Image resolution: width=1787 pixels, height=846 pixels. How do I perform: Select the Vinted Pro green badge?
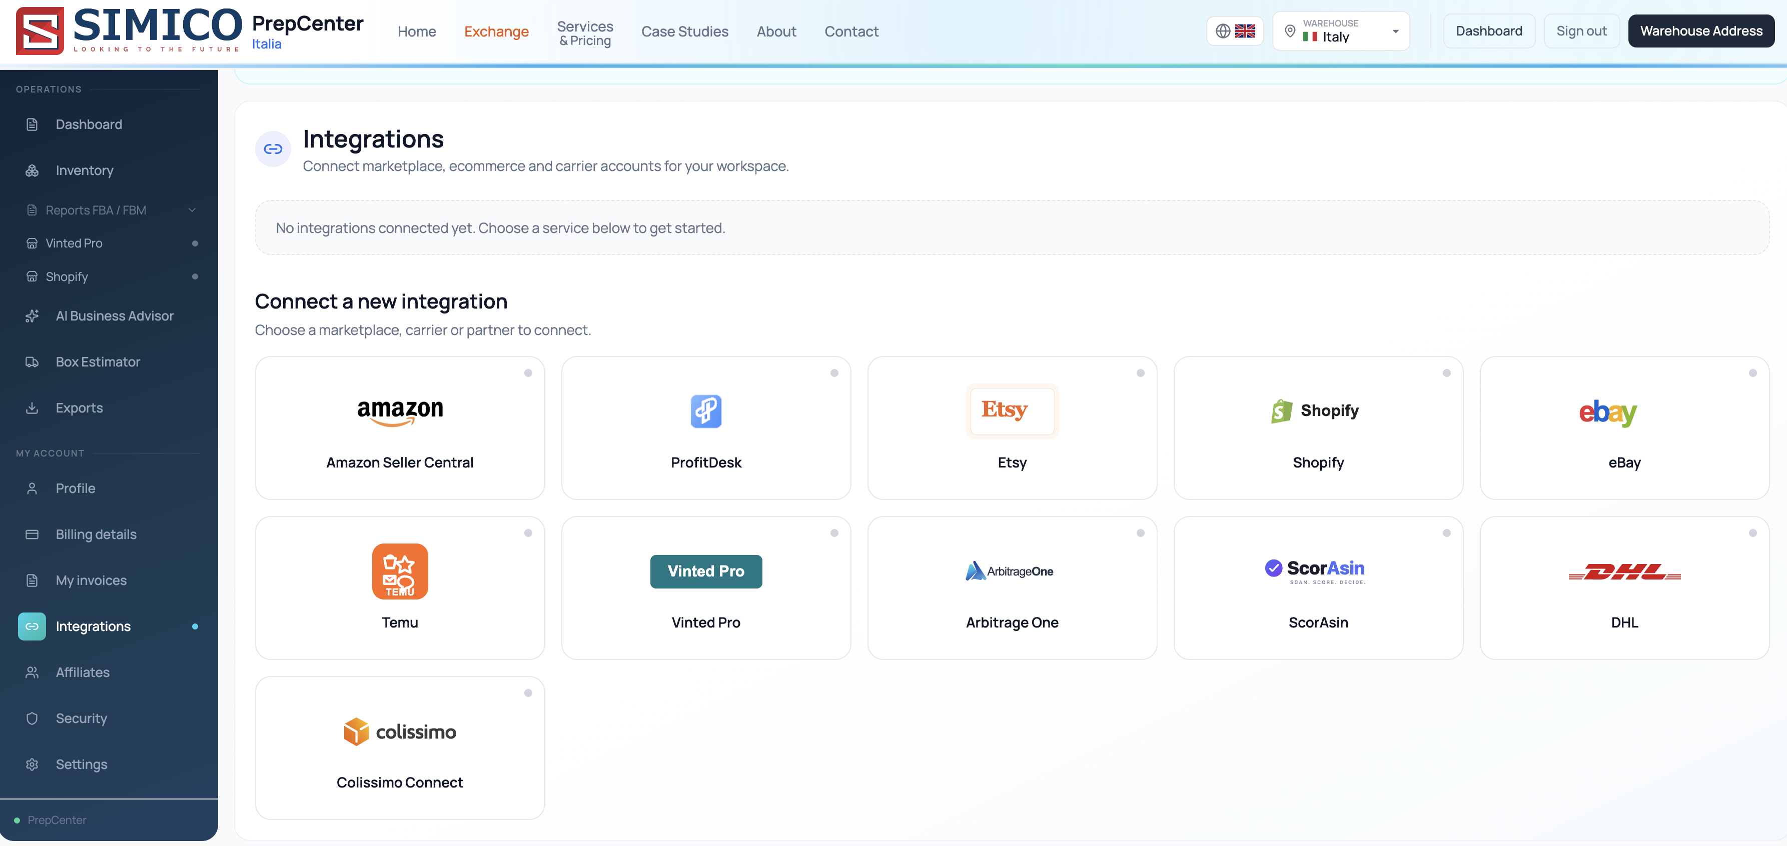[705, 571]
